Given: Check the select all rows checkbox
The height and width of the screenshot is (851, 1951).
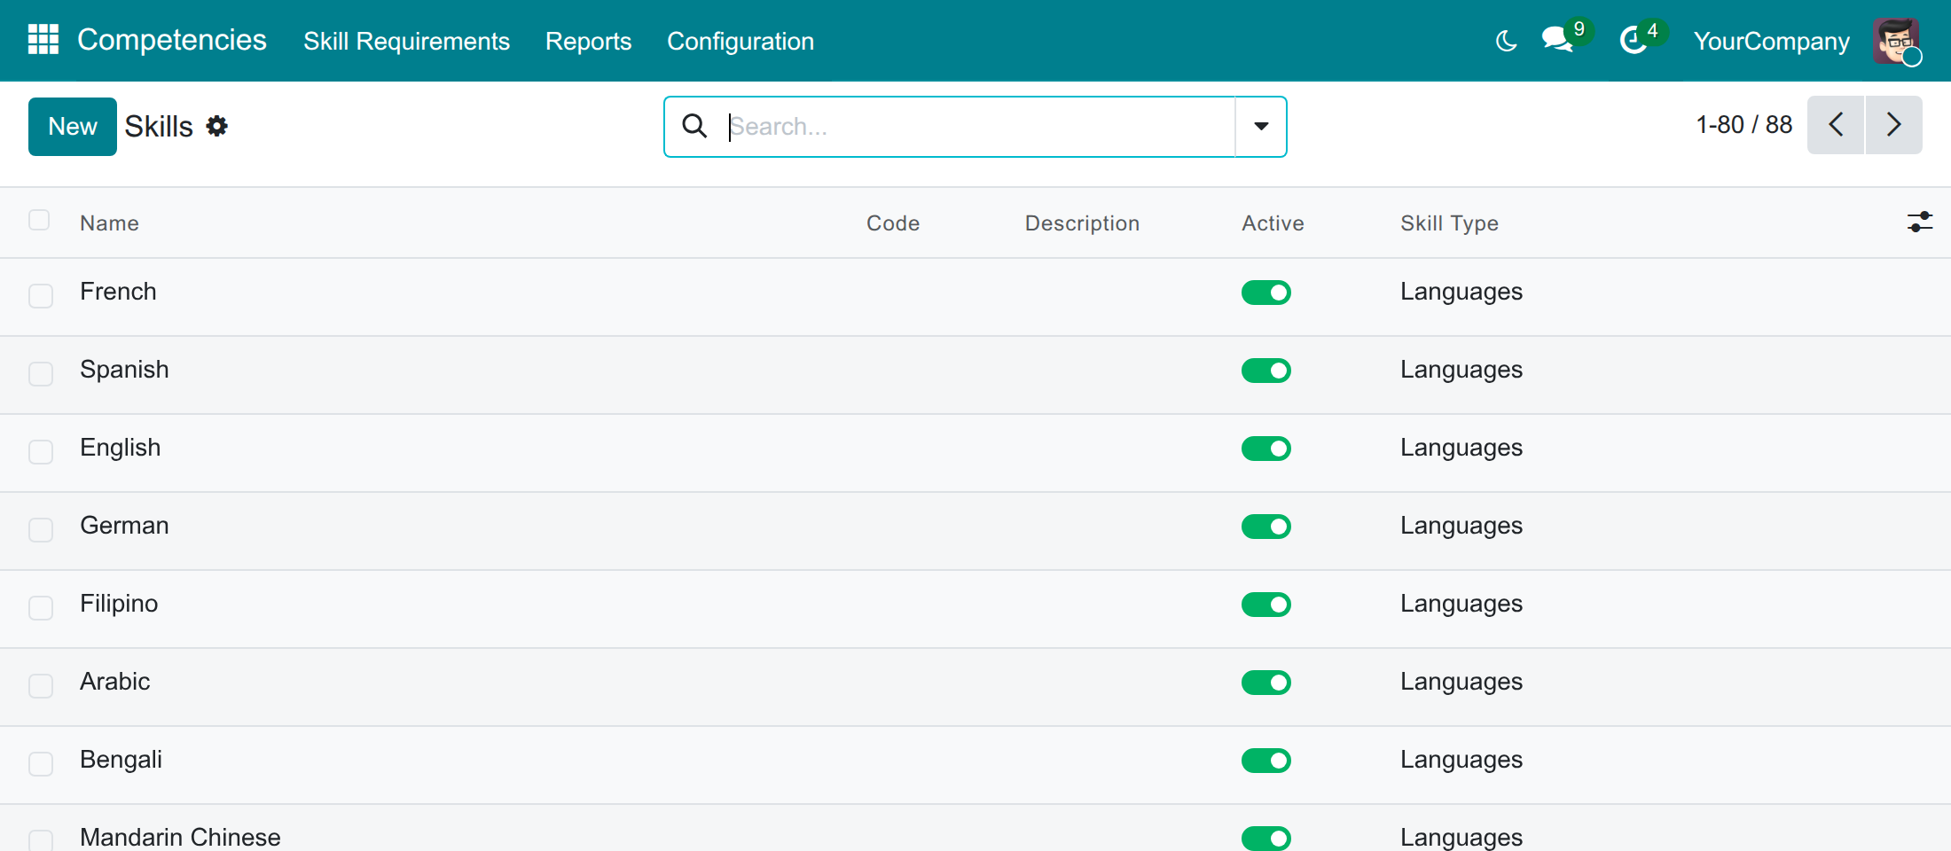Looking at the screenshot, I should click(39, 220).
